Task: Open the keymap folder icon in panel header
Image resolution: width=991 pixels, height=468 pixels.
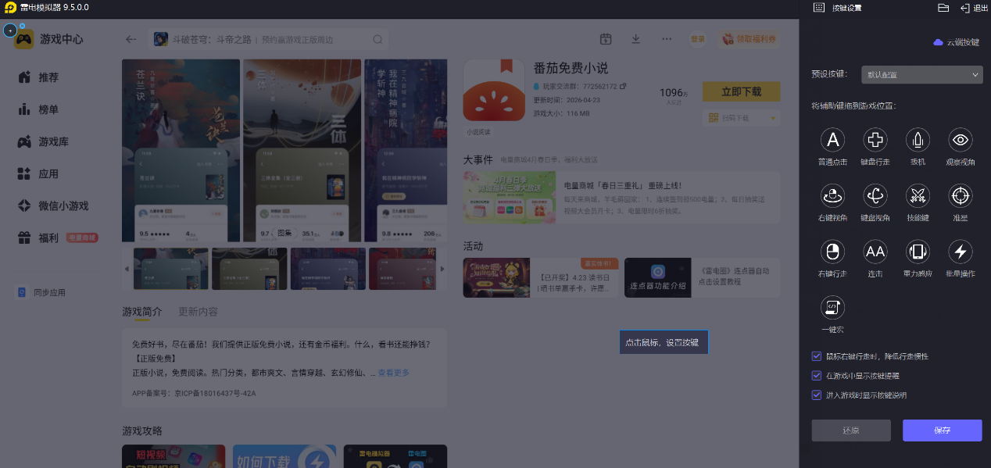Action: (943, 8)
